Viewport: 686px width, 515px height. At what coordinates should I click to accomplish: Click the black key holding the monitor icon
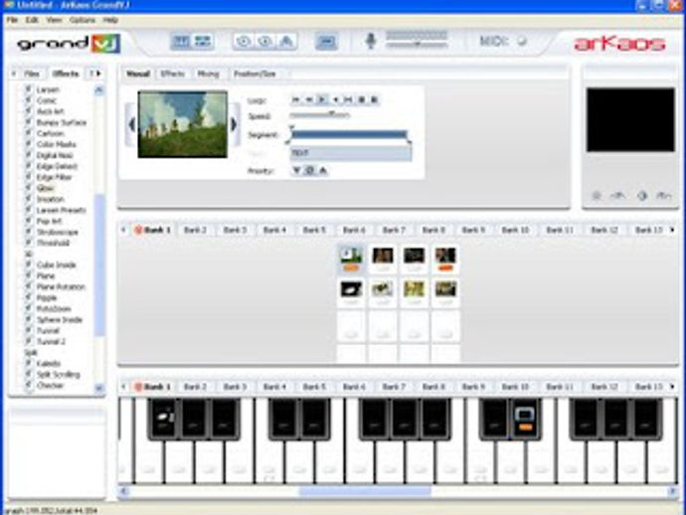(525, 419)
